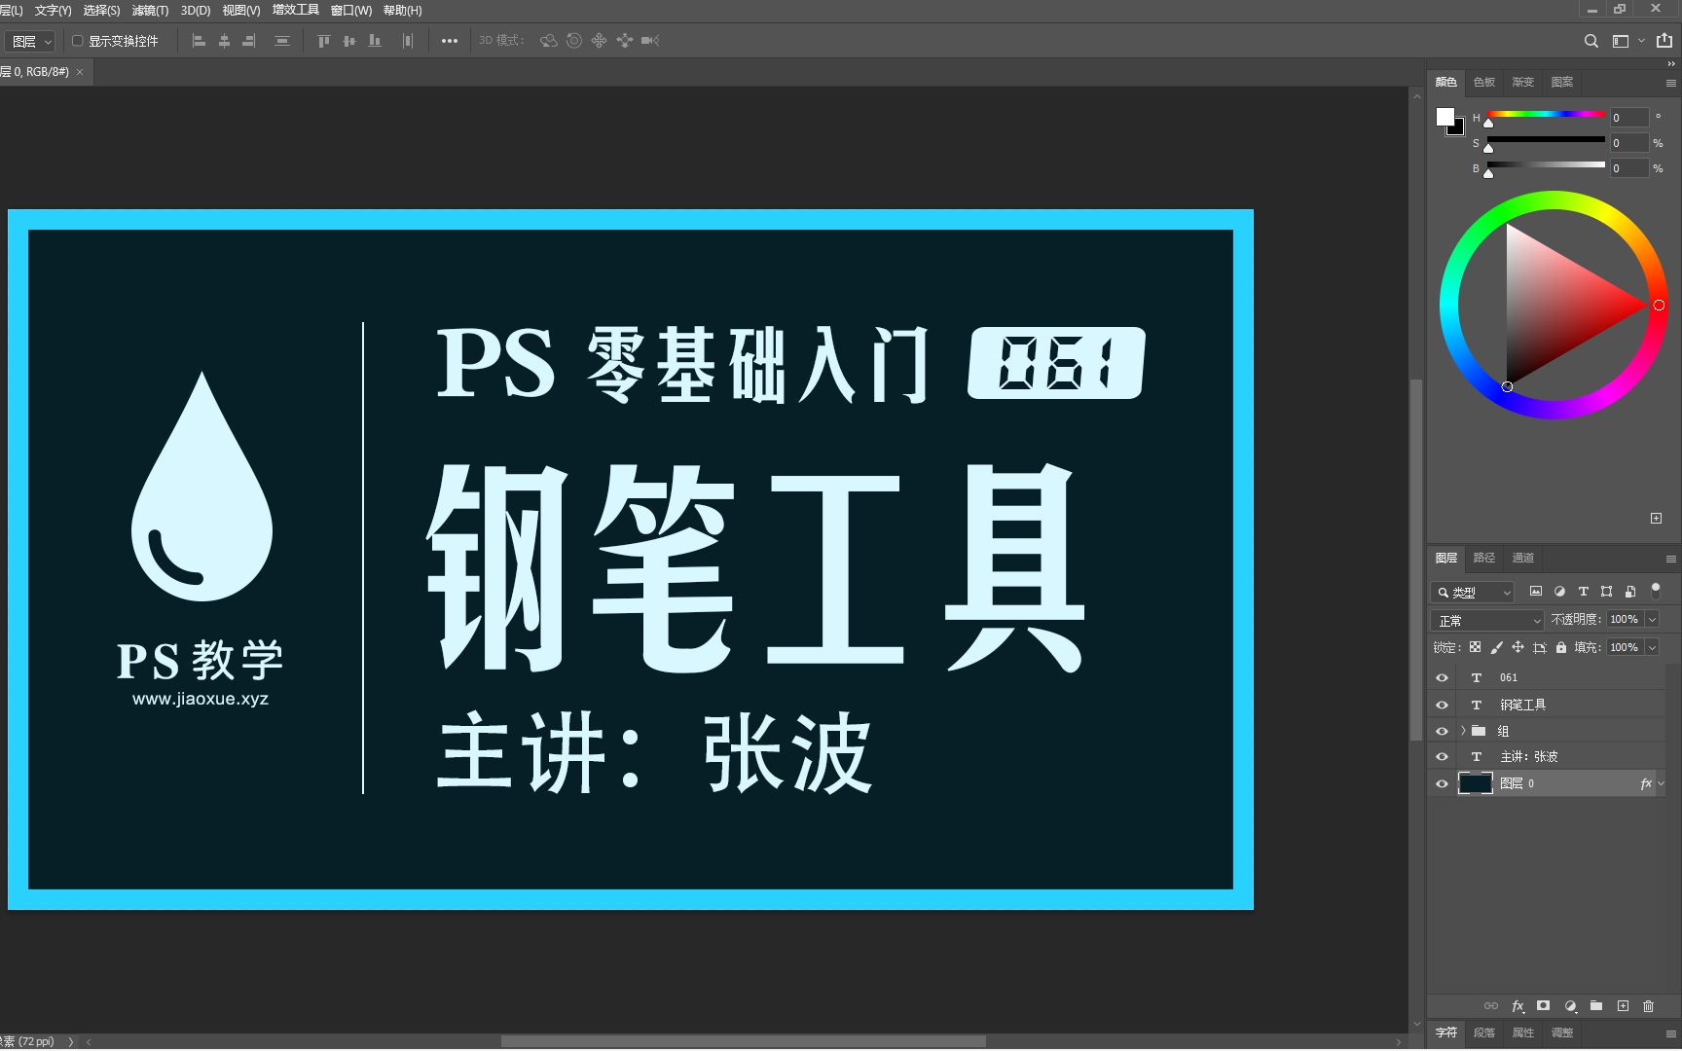Open the three-dots more align options
The image size is (1682, 1051).
click(x=450, y=41)
